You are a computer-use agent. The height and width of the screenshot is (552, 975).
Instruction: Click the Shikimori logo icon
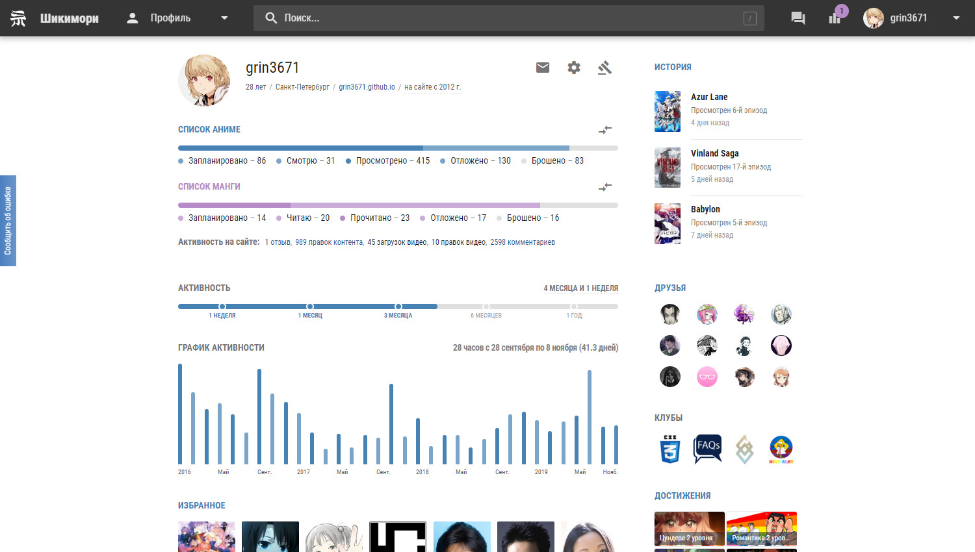coord(18,18)
